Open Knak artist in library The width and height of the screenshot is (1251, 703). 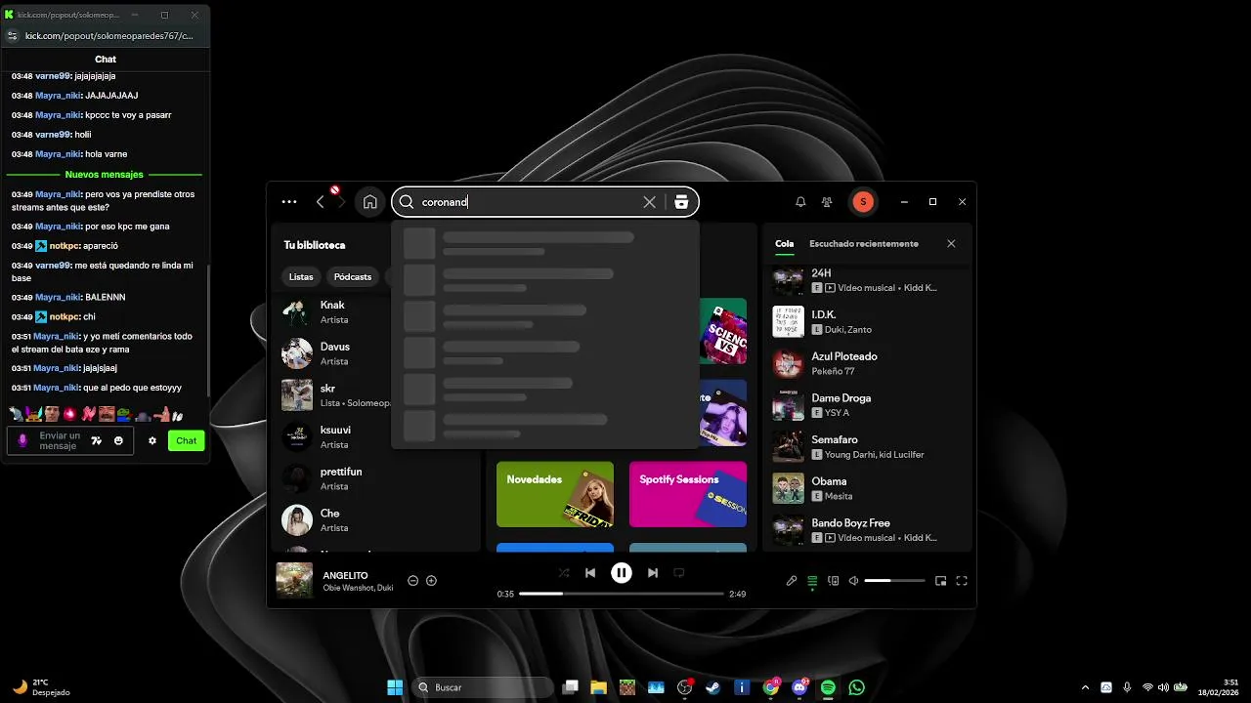375,312
